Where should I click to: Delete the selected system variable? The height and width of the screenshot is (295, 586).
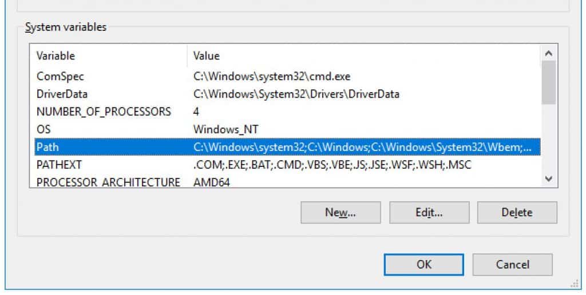tap(517, 213)
